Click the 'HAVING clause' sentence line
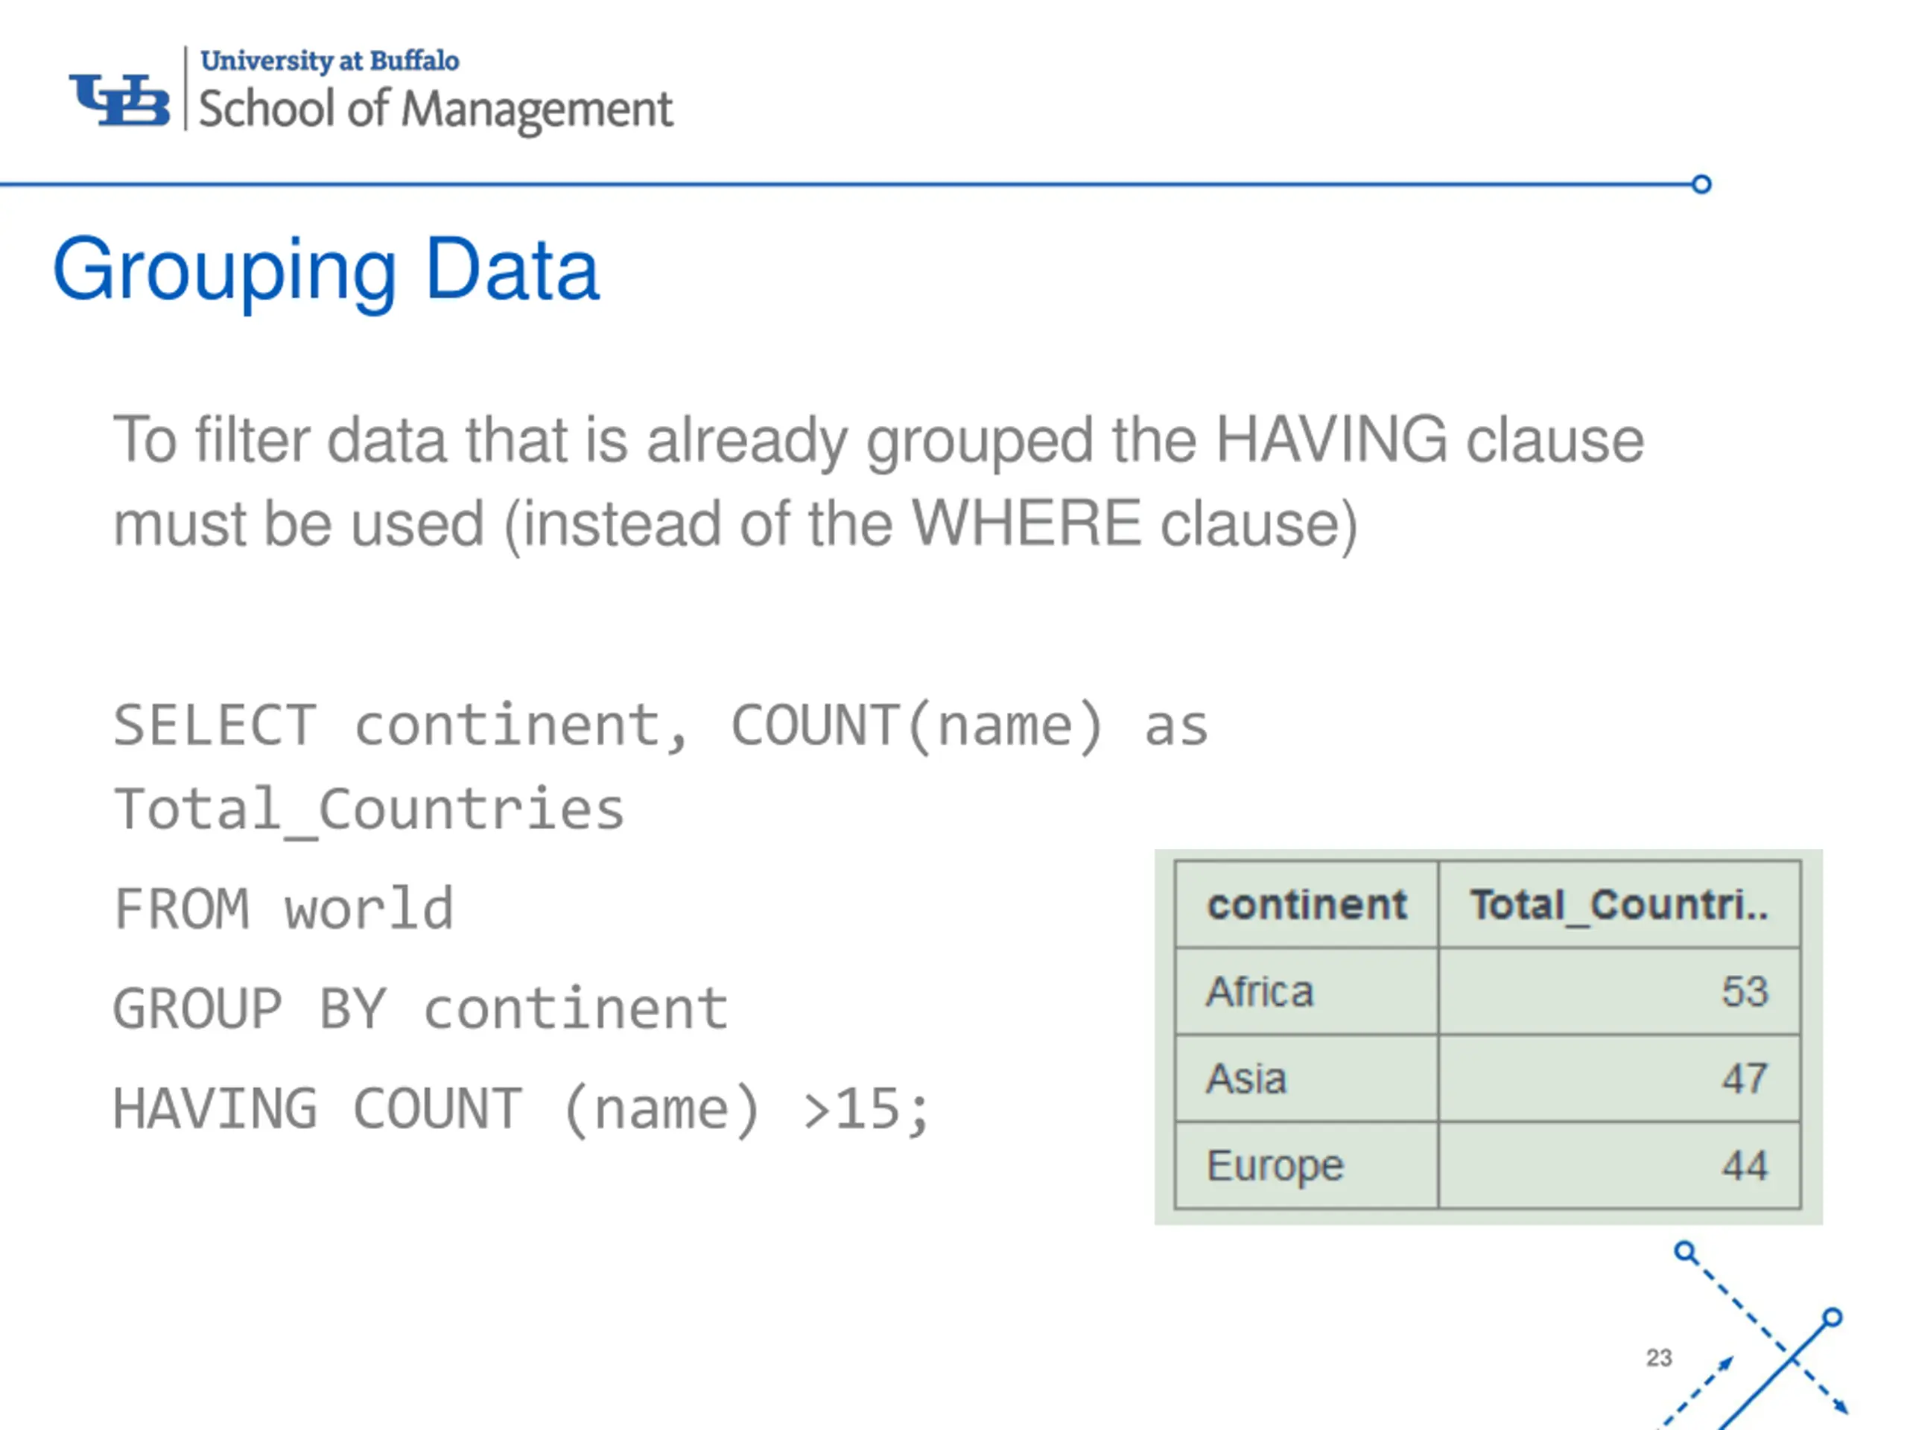 coord(878,442)
